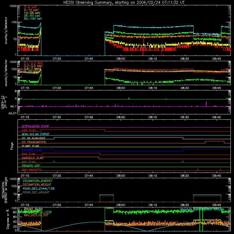Click the FRONTS_OFF flag label
The height and width of the screenshot is (234, 234).
(31, 166)
